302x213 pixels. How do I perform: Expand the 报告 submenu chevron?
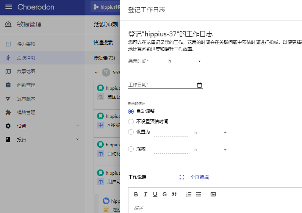coord(77,139)
